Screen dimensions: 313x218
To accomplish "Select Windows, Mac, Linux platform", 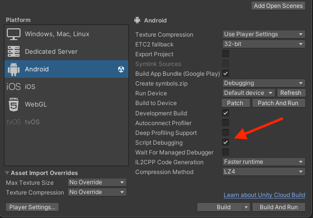I will tap(66, 34).
